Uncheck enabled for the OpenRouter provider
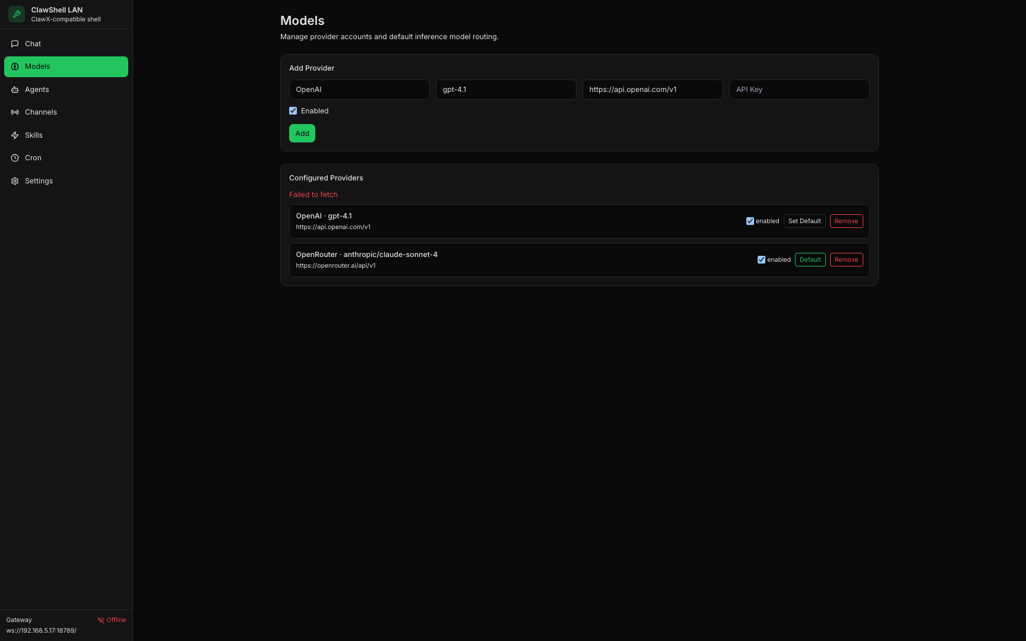1026x641 pixels. 761,259
